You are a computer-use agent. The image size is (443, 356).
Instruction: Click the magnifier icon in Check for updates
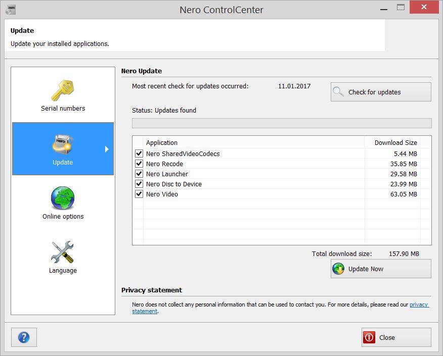338,92
